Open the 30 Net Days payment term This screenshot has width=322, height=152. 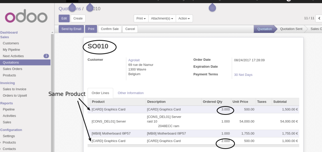tap(243, 75)
